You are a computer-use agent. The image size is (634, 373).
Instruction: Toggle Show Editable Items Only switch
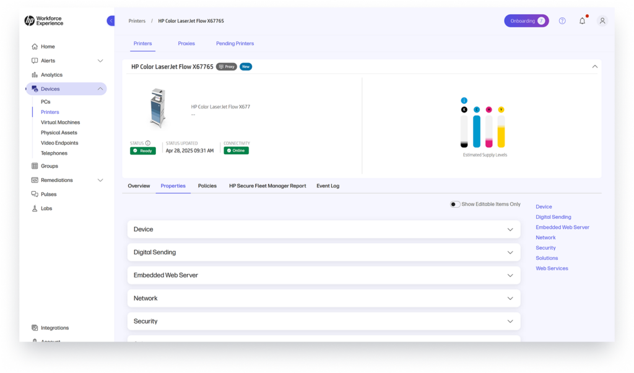(455, 205)
